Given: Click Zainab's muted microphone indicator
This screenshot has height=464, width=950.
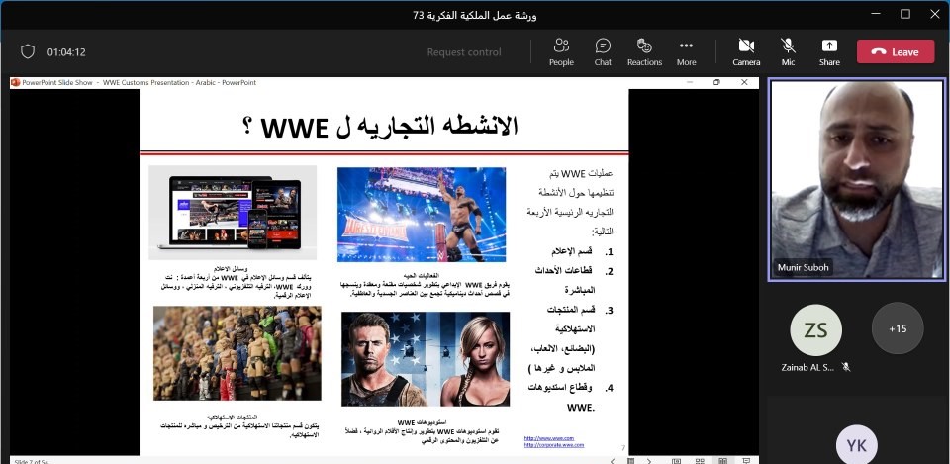Looking at the screenshot, I should (x=846, y=367).
